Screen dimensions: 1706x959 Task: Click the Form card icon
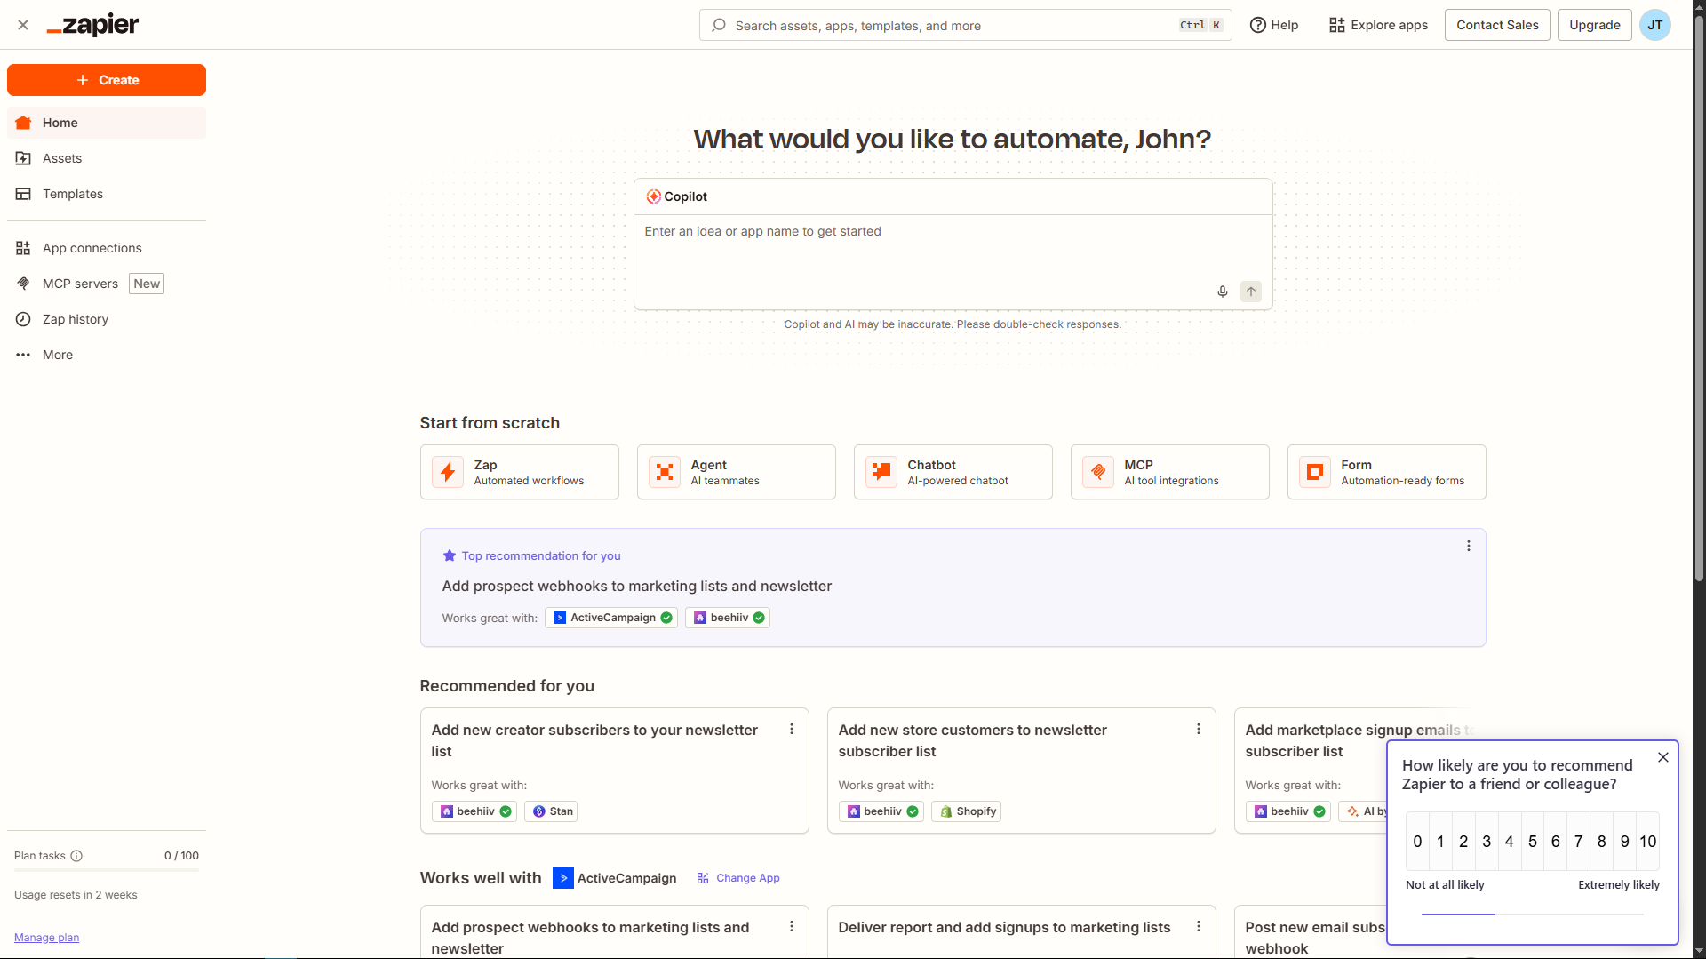tap(1315, 472)
